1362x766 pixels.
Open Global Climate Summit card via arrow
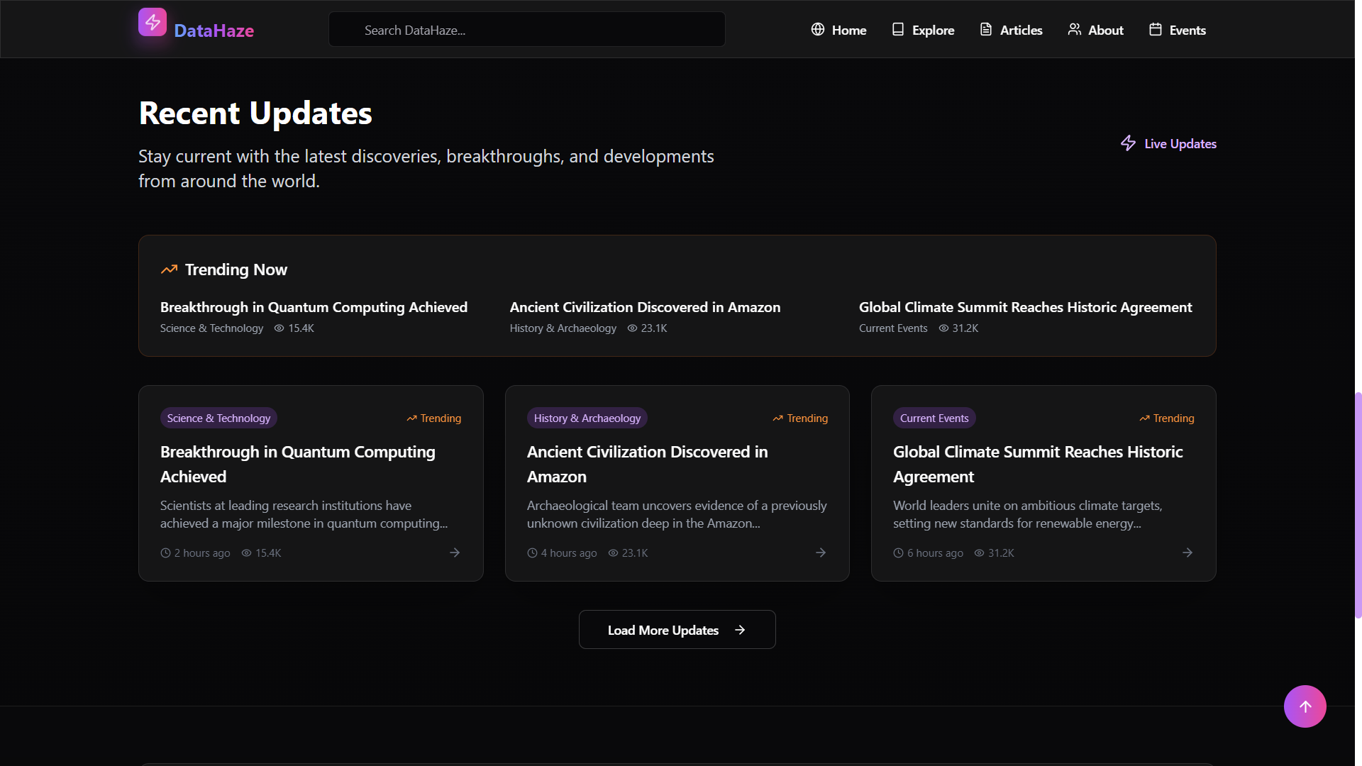click(1187, 553)
